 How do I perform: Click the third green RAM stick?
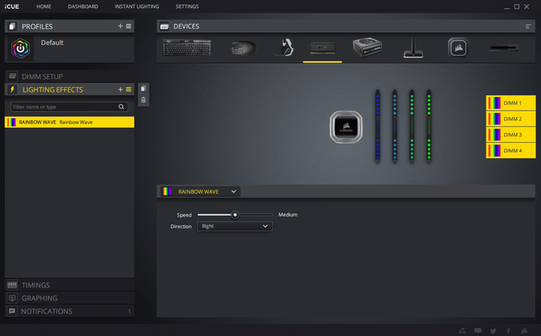[412, 127]
